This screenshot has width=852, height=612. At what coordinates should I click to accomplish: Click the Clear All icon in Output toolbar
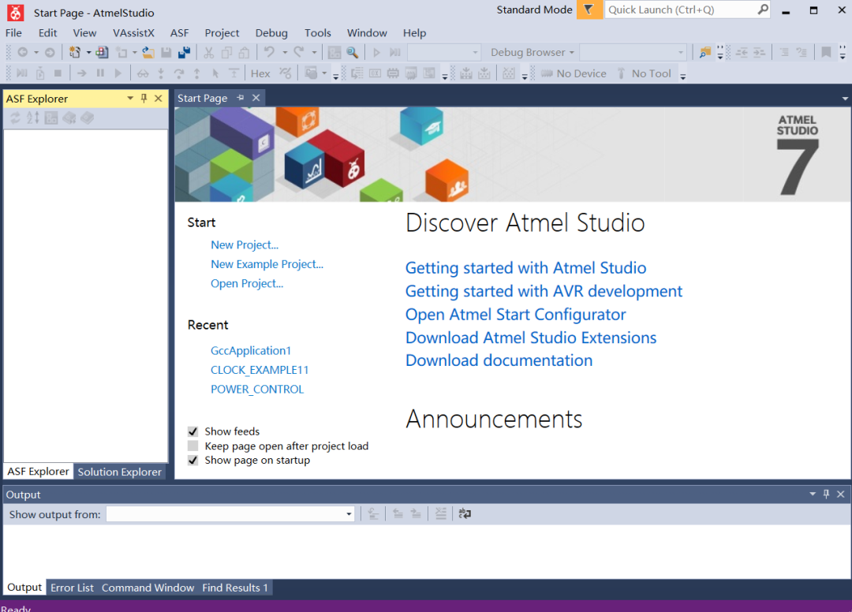point(441,513)
